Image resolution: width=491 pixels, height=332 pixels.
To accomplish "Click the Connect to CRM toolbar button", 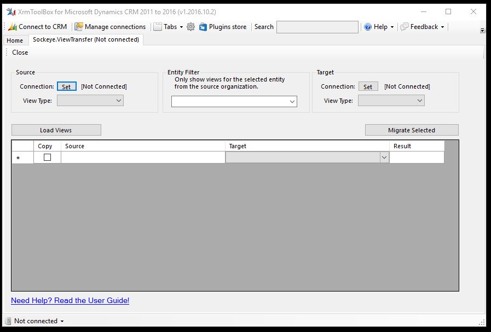I will [x=38, y=27].
